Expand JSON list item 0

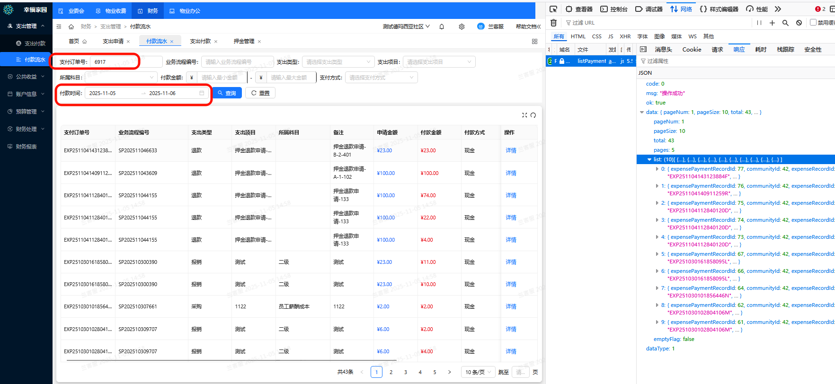click(x=657, y=169)
